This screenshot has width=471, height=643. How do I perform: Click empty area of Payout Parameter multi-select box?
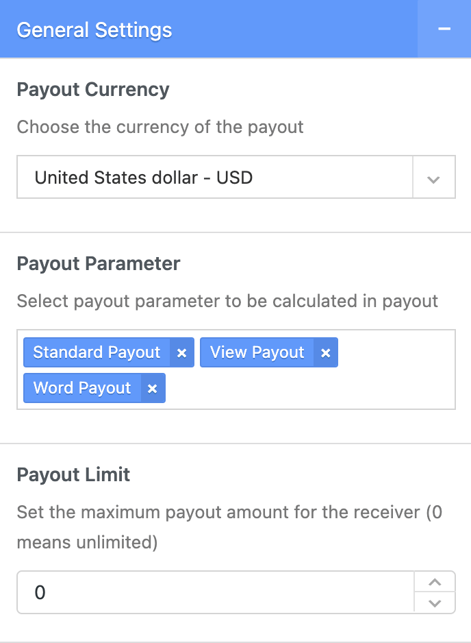coord(308,389)
